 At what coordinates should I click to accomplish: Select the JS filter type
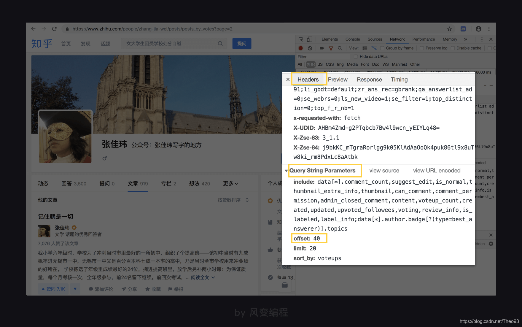(x=320, y=64)
